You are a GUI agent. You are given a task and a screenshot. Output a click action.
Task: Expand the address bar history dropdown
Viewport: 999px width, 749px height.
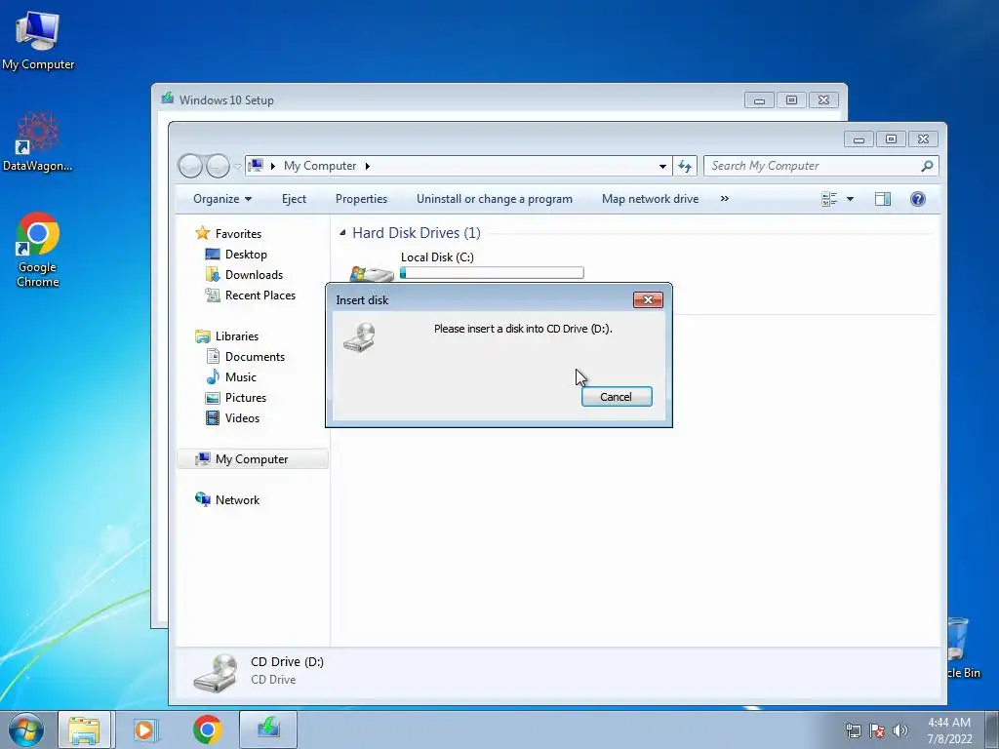coord(662,166)
